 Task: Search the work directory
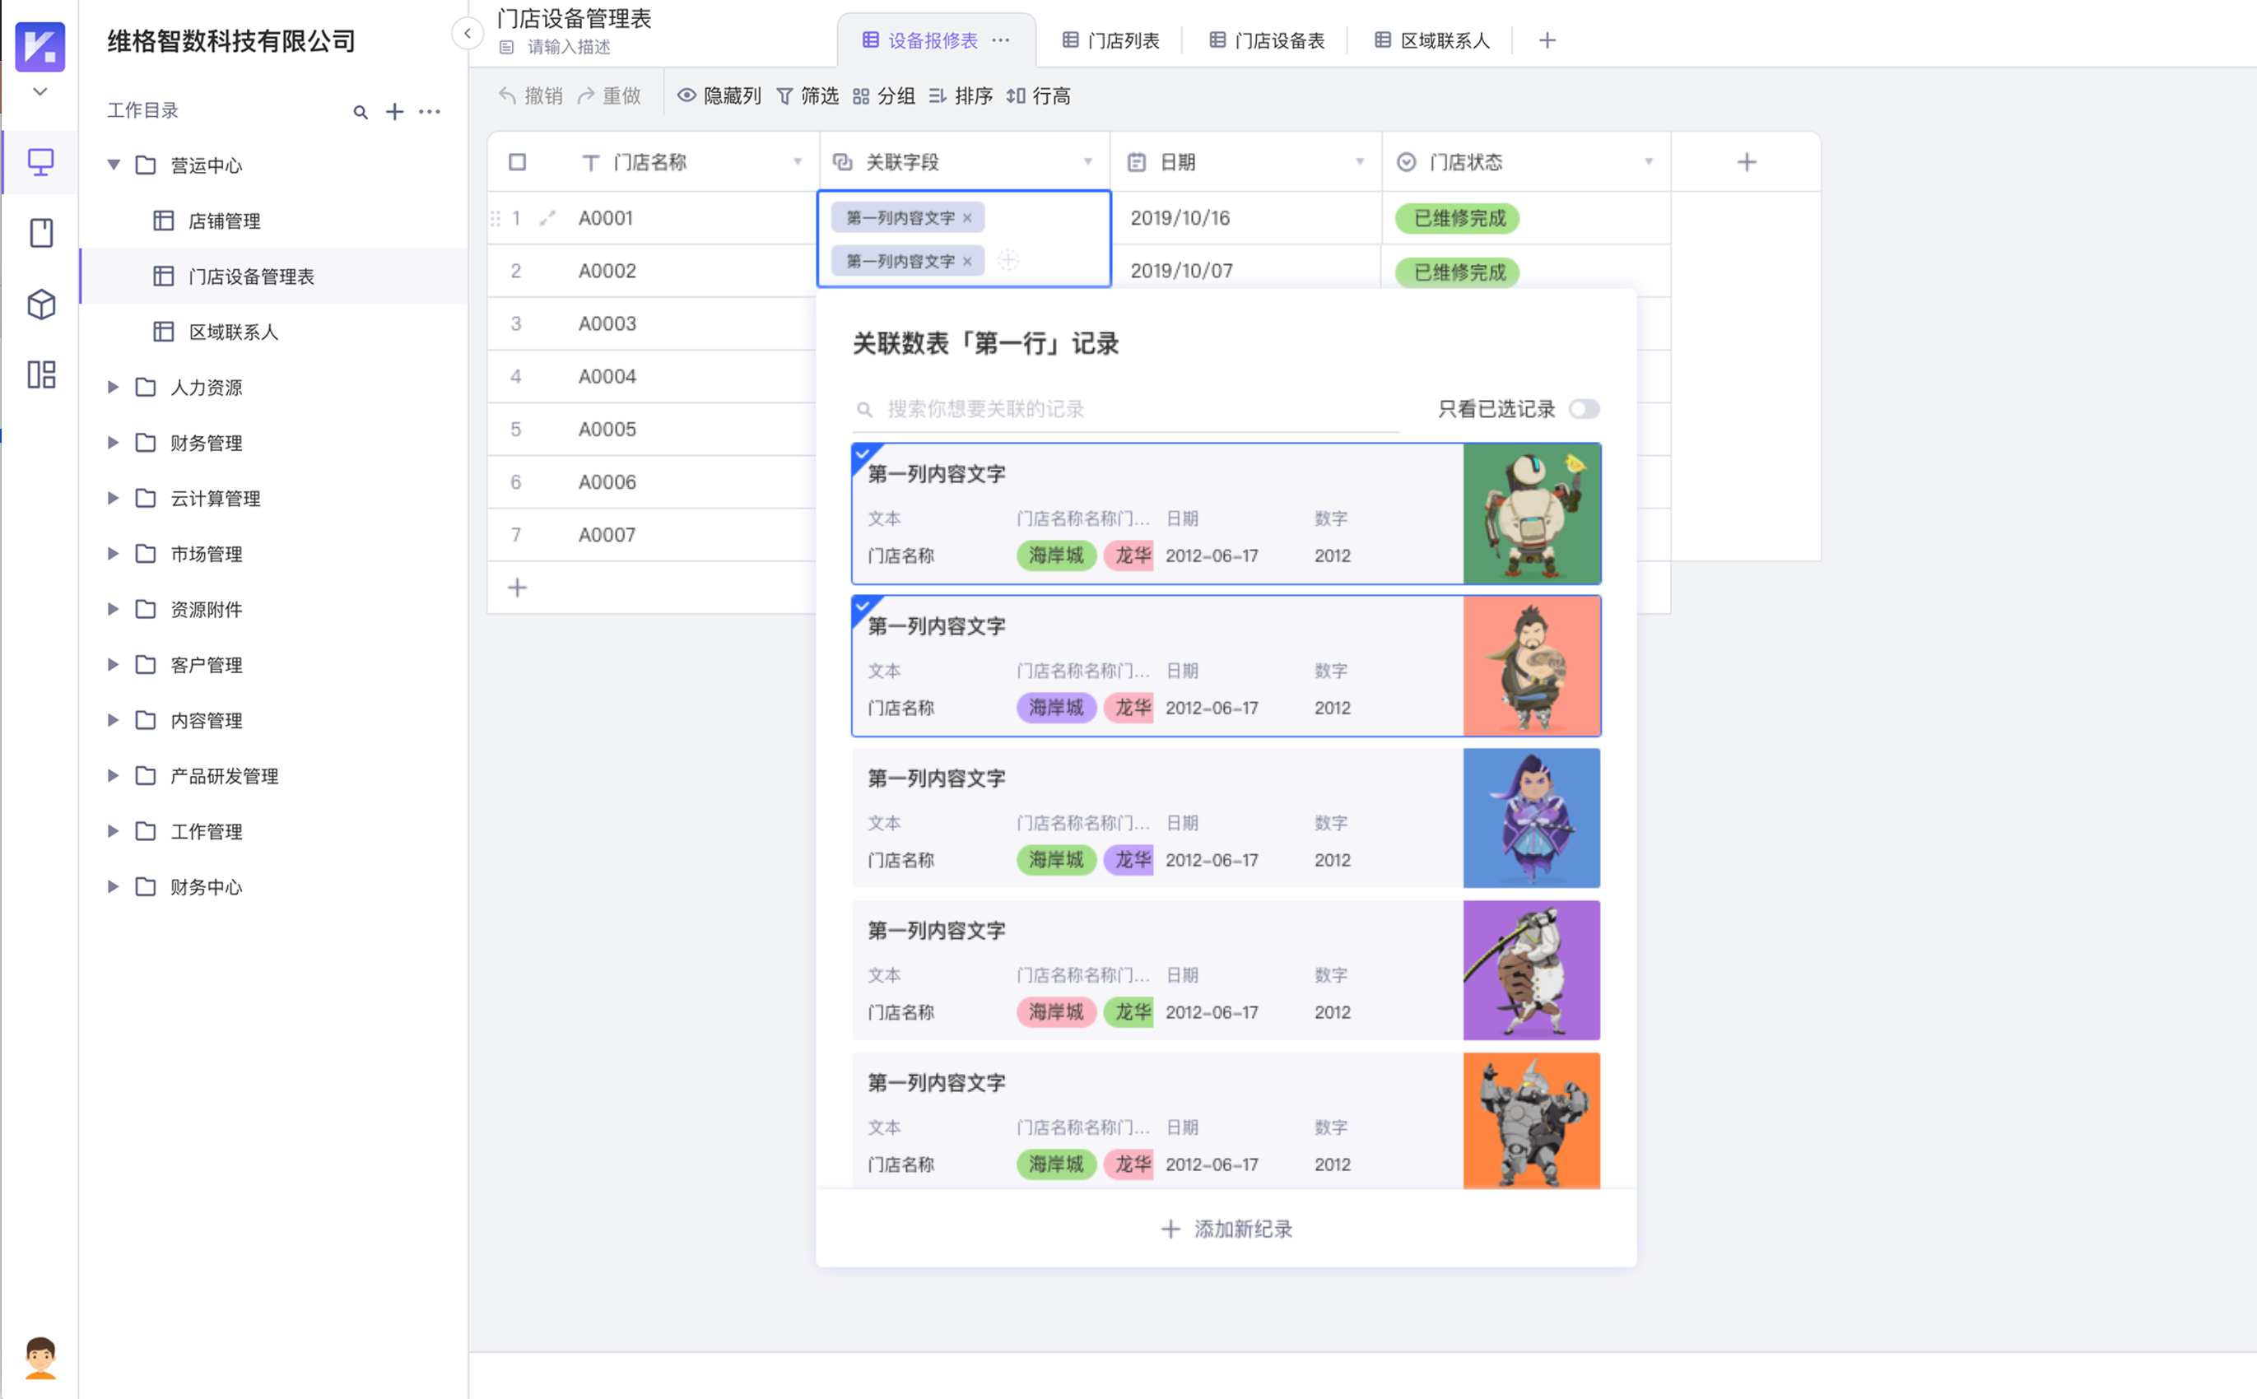[x=361, y=112]
